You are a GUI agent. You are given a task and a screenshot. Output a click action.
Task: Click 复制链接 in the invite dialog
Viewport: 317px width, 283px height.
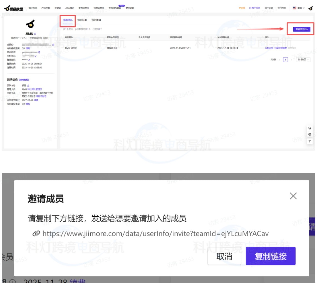pos(271,256)
